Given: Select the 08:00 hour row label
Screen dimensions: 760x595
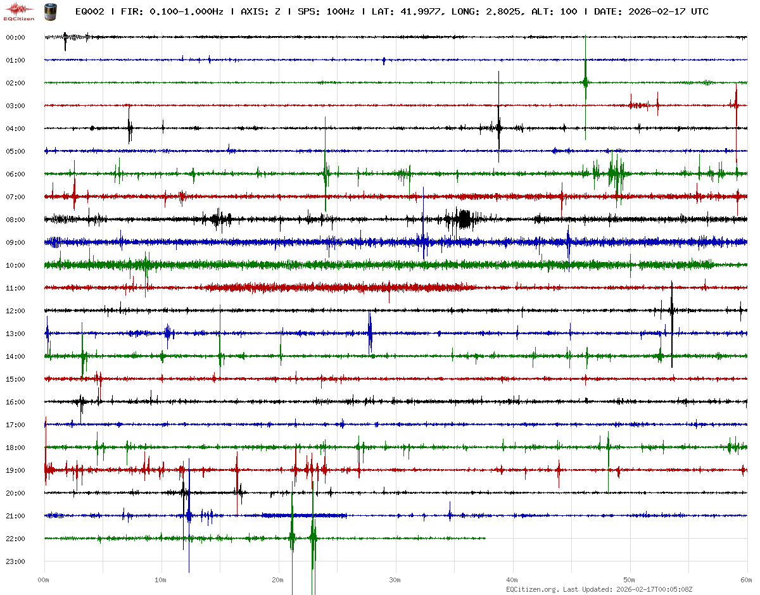Looking at the screenshot, I should pos(15,220).
